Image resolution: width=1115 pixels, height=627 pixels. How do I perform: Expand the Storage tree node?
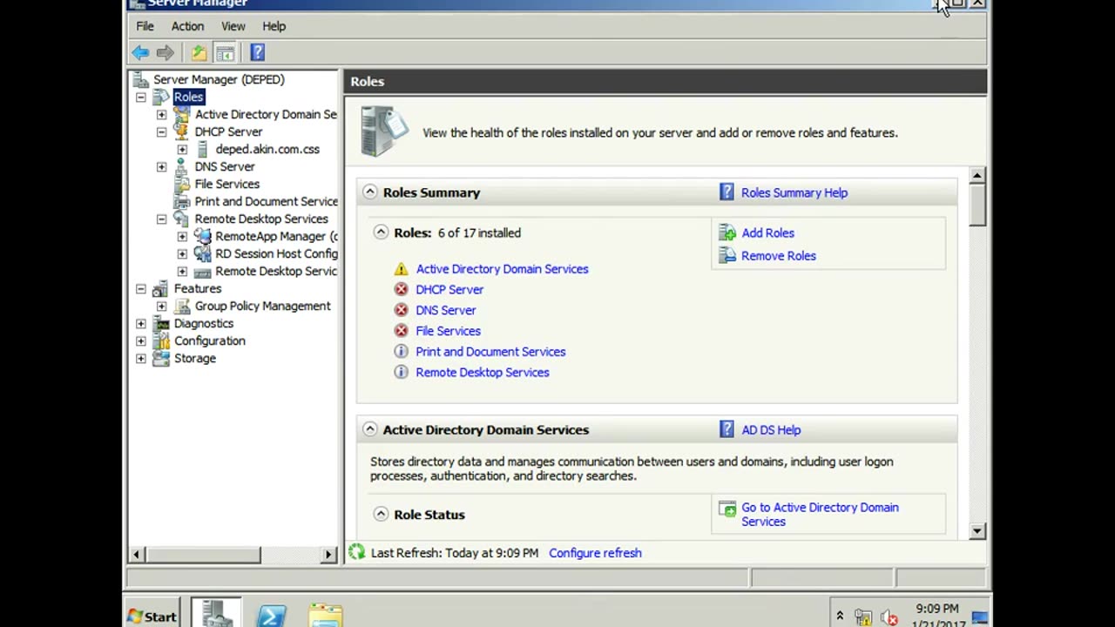(x=141, y=358)
